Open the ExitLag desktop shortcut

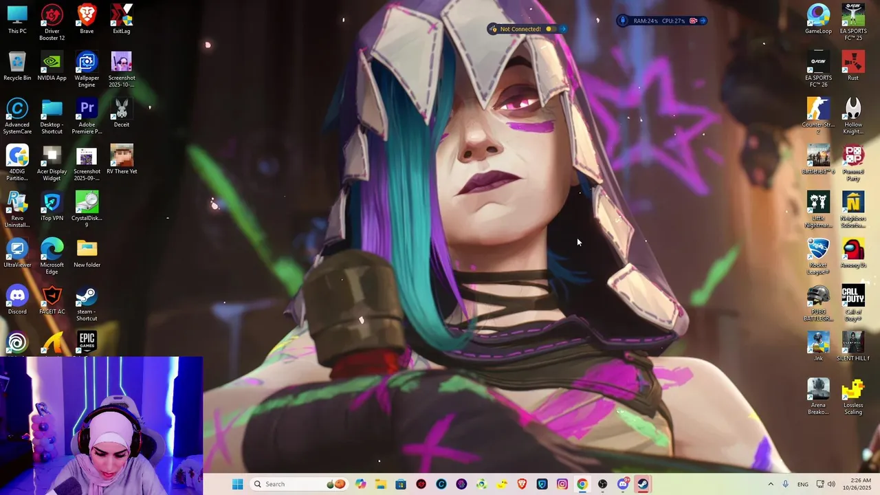pyautogui.click(x=122, y=19)
